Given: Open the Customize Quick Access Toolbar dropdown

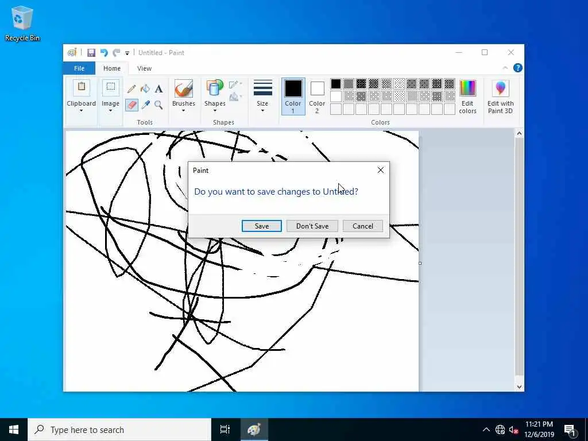Looking at the screenshot, I should pos(127,53).
